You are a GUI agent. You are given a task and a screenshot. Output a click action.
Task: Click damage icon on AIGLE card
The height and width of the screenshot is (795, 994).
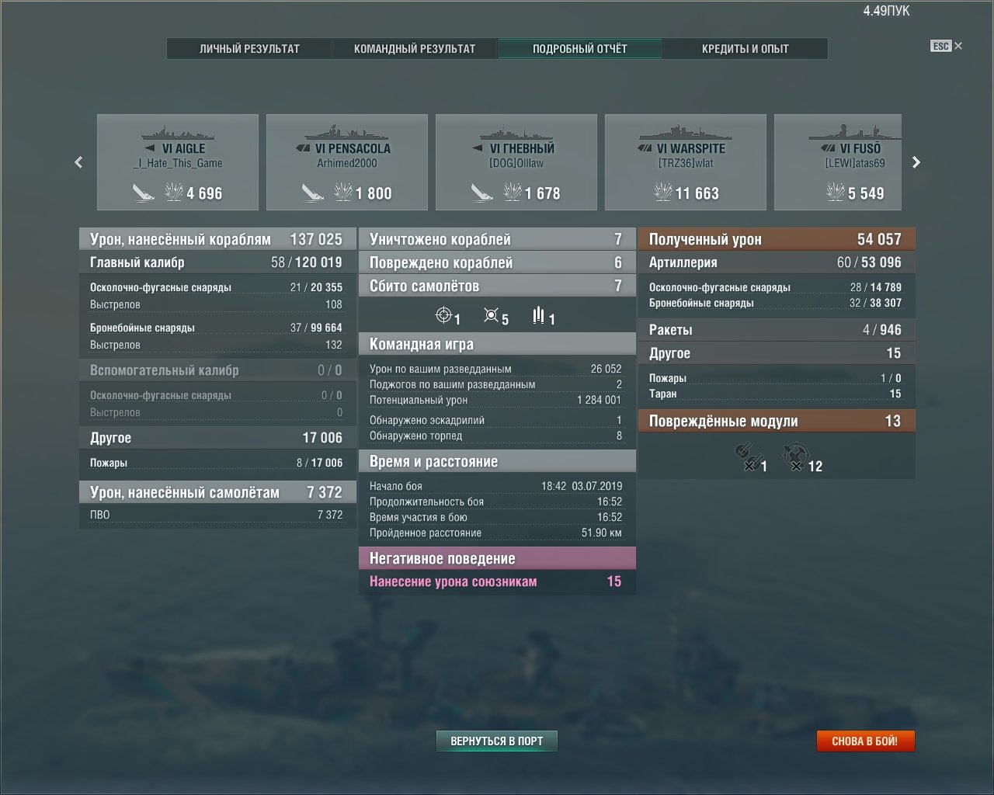click(x=173, y=192)
